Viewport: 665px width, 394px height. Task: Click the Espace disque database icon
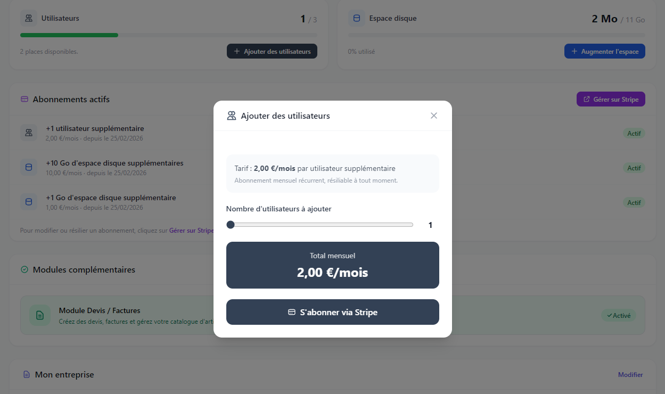[357, 18]
